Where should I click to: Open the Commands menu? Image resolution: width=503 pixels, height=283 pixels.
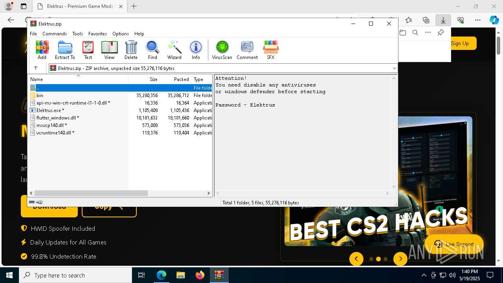pyautogui.click(x=55, y=34)
